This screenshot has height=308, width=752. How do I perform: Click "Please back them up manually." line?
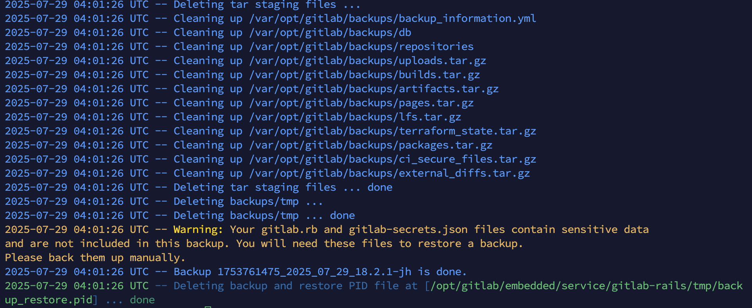coord(95,258)
